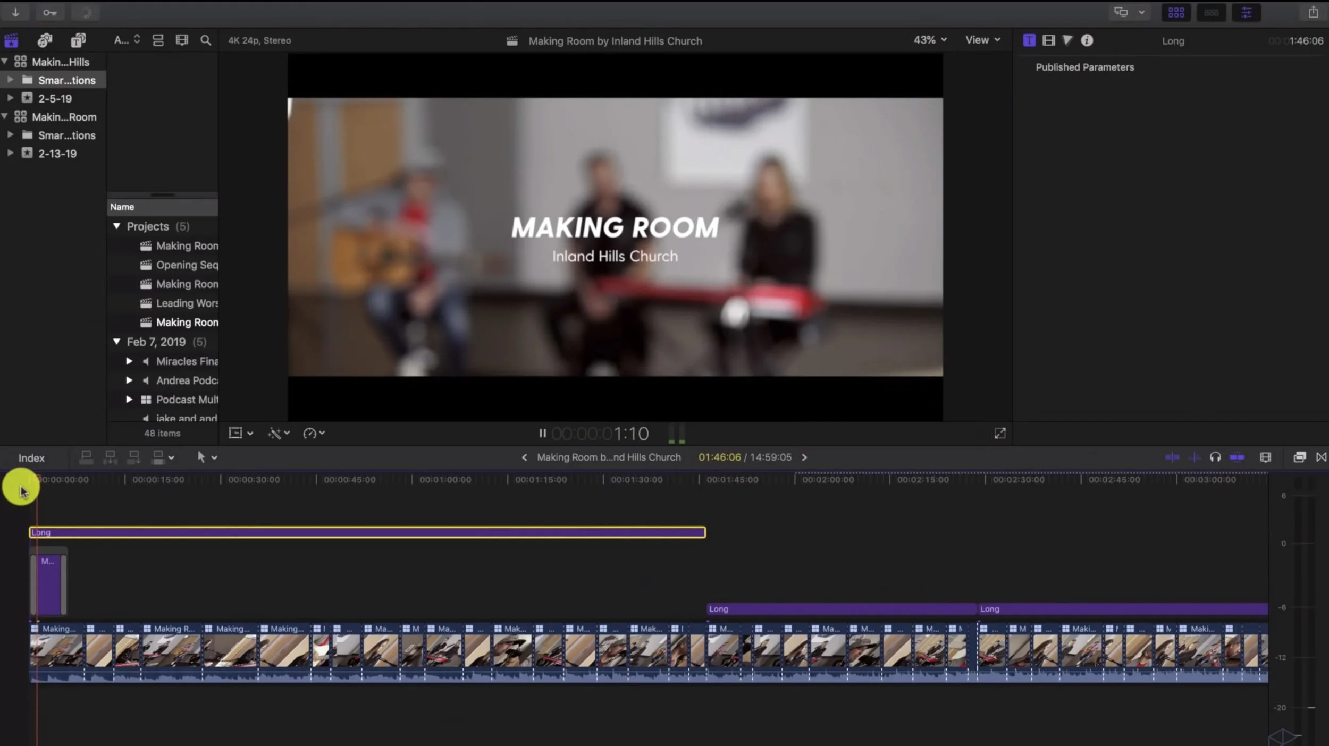Select the first Making... clip thumbnail
The image size is (1329, 746).
pyautogui.click(x=56, y=651)
